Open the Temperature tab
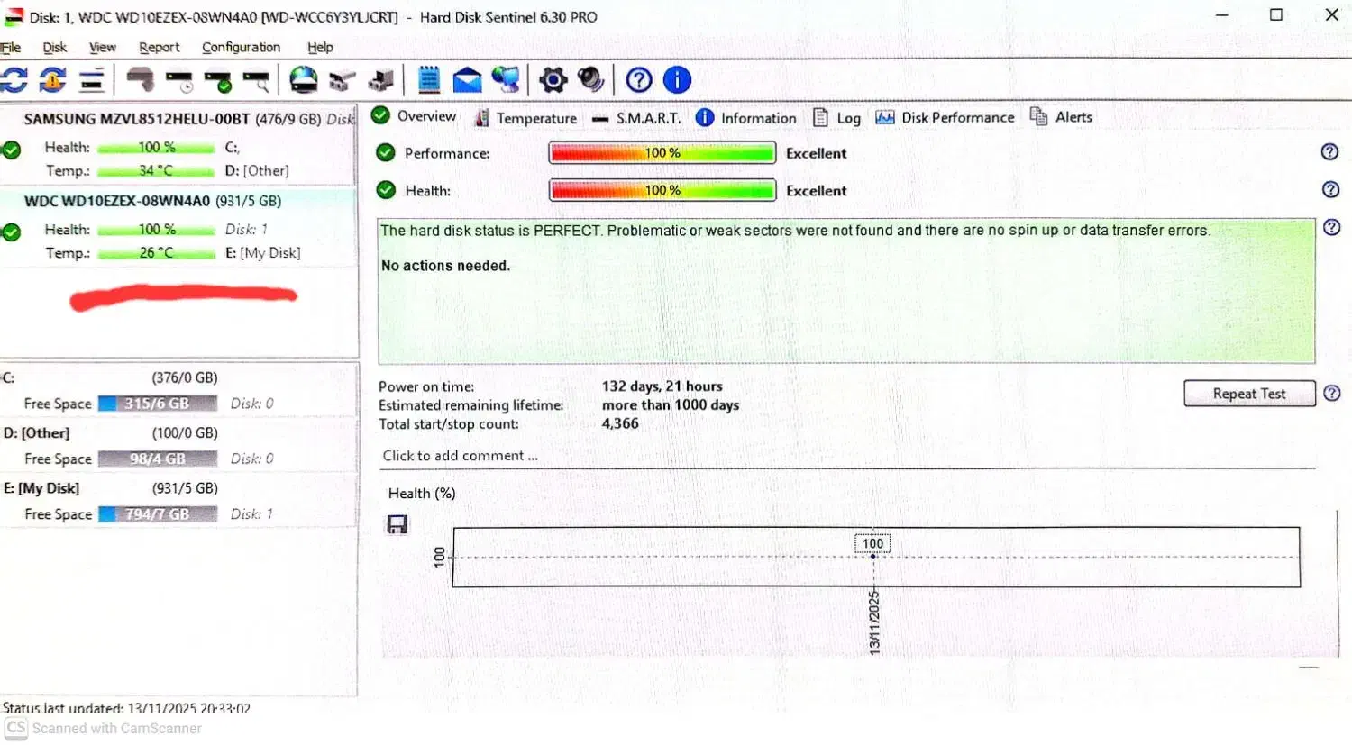 pos(525,118)
